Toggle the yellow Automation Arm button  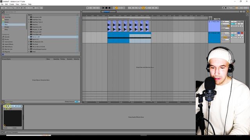(116, 8)
